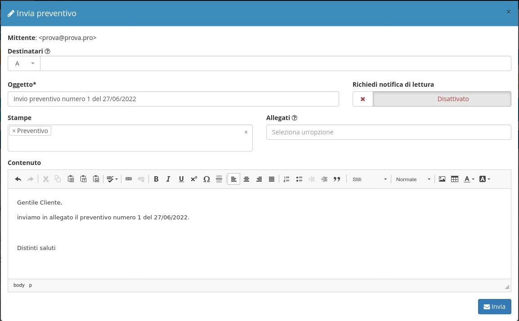Open the recipient type 'A' dropdown
Viewport: 519px width, 321px height.
click(x=24, y=63)
